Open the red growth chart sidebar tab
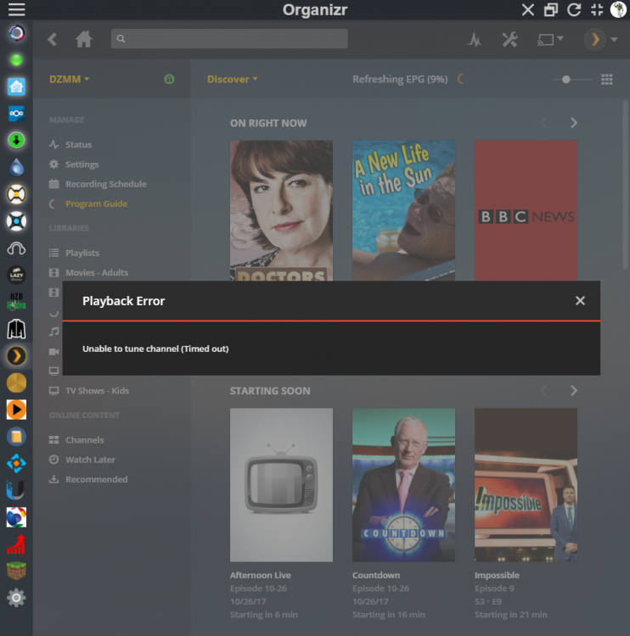 click(x=16, y=544)
